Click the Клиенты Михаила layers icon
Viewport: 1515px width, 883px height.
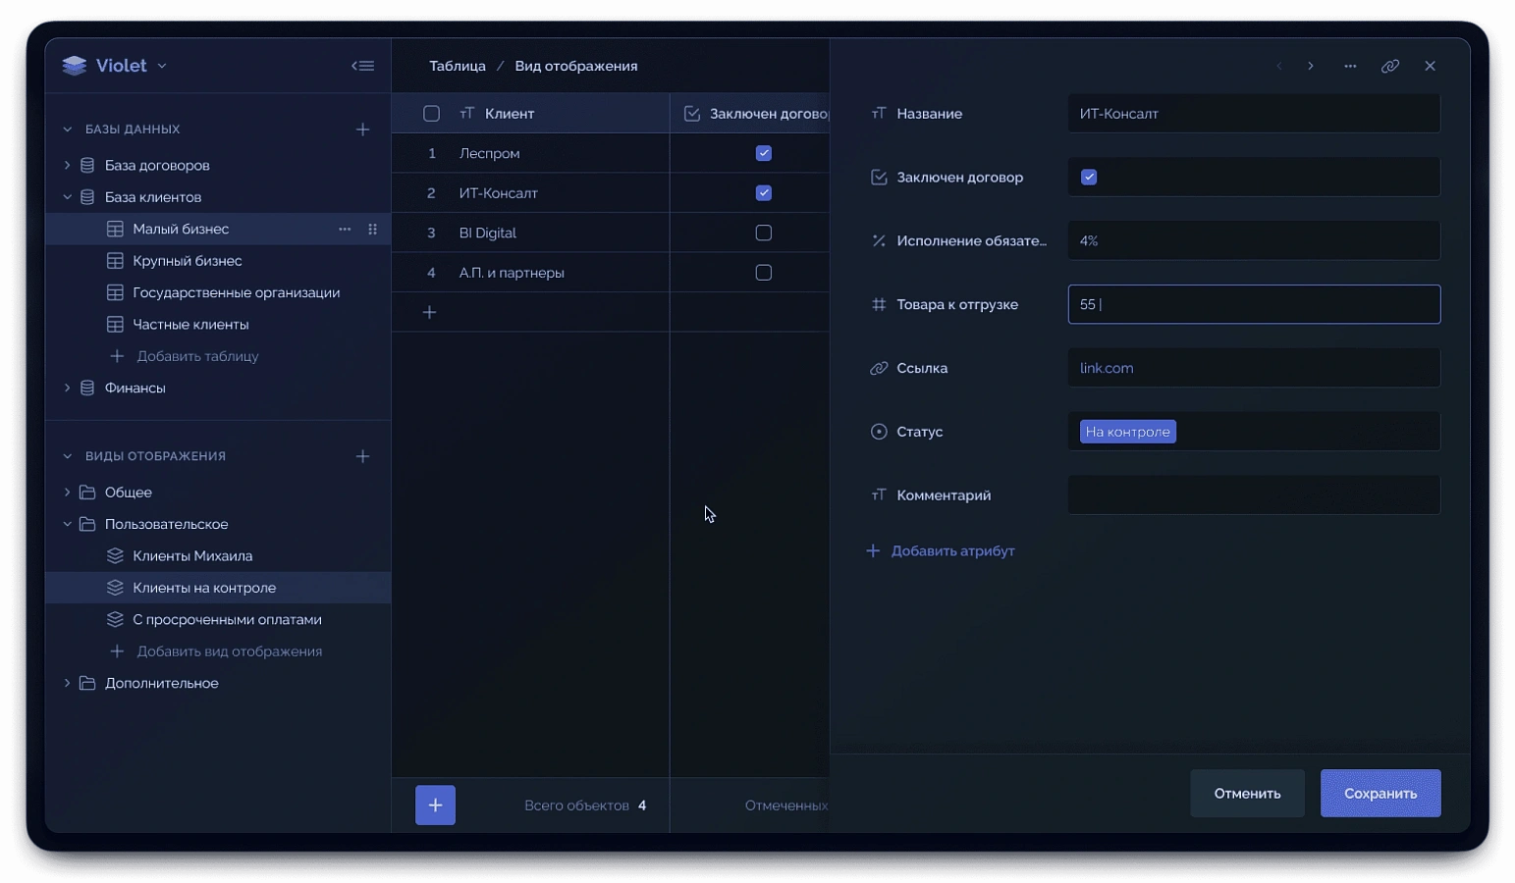tap(115, 555)
